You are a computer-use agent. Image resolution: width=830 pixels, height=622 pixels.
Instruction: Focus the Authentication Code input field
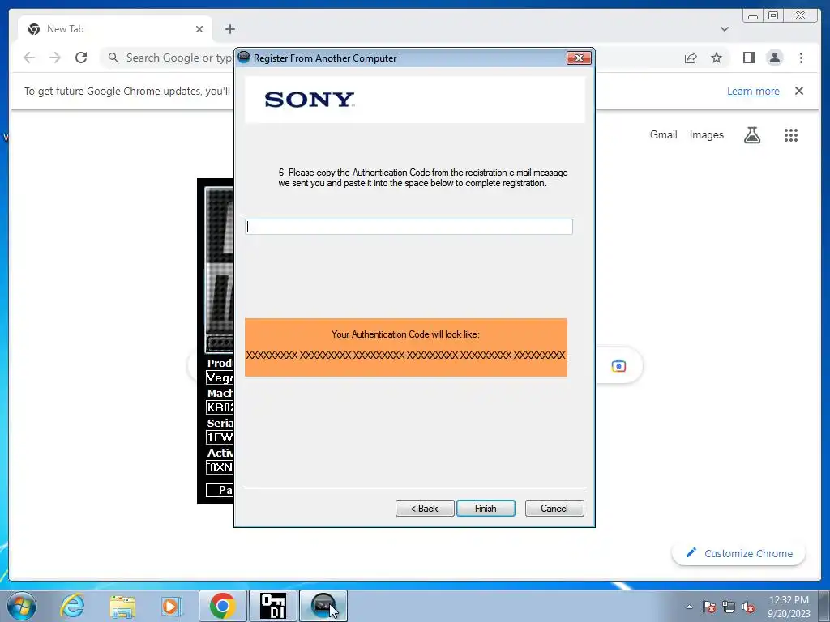pos(409,227)
